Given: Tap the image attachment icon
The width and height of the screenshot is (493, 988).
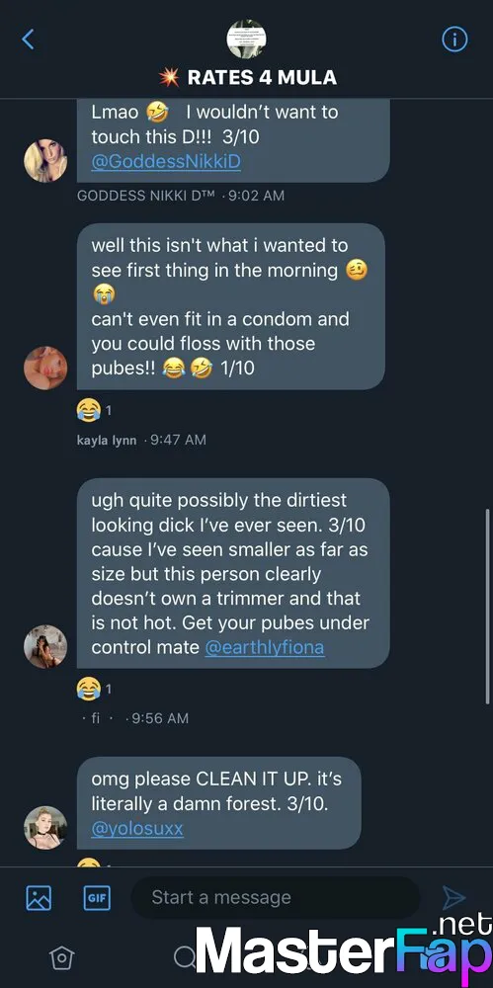Looking at the screenshot, I should tap(39, 897).
